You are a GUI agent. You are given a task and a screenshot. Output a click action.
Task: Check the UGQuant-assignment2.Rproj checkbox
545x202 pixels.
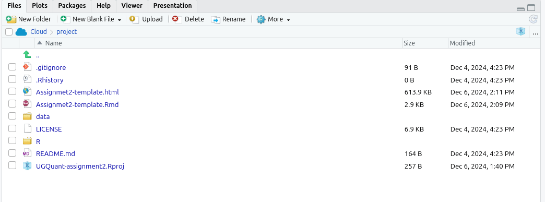pyautogui.click(x=12, y=165)
